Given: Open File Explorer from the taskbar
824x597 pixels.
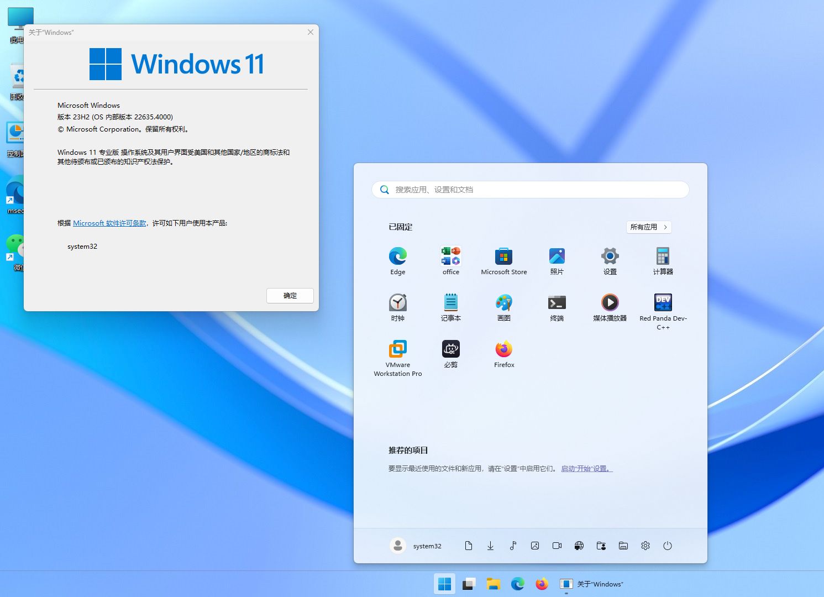Looking at the screenshot, I should click(493, 584).
